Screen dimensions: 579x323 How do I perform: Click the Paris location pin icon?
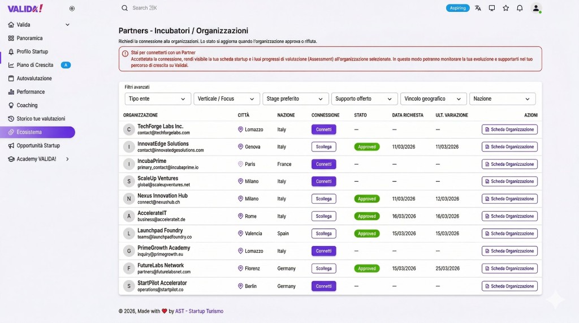point(240,164)
